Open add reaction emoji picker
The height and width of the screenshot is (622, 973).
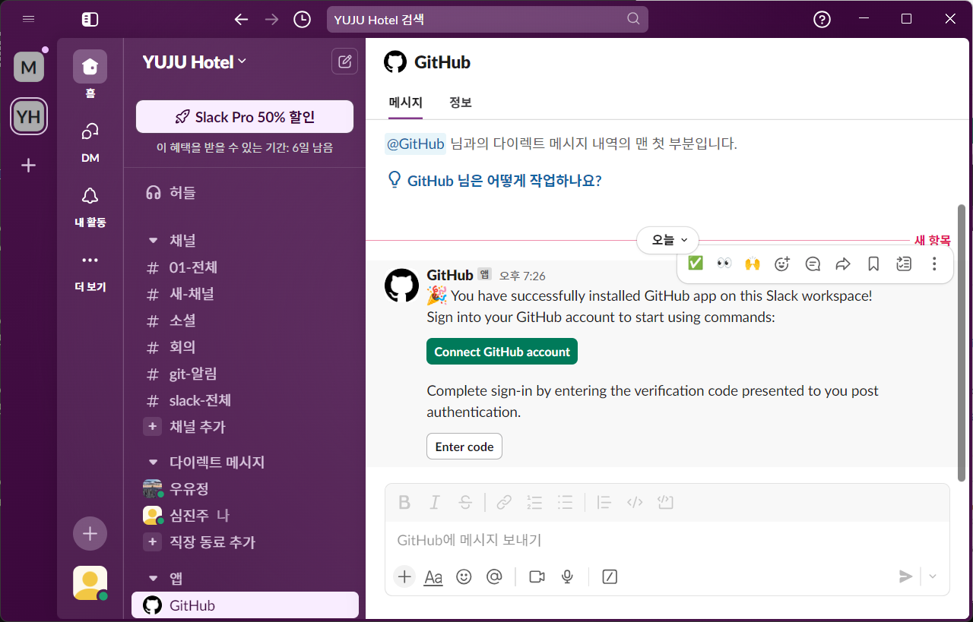(x=782, y=264)
